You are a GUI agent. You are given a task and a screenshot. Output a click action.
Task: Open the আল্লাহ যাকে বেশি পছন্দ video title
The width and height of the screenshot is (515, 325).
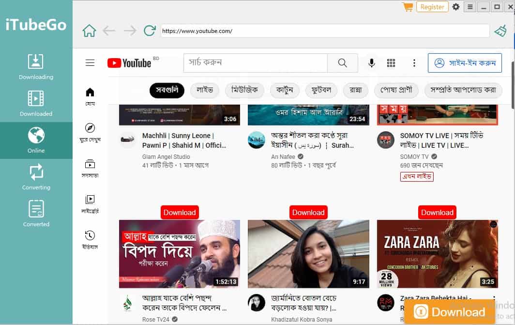184,303
